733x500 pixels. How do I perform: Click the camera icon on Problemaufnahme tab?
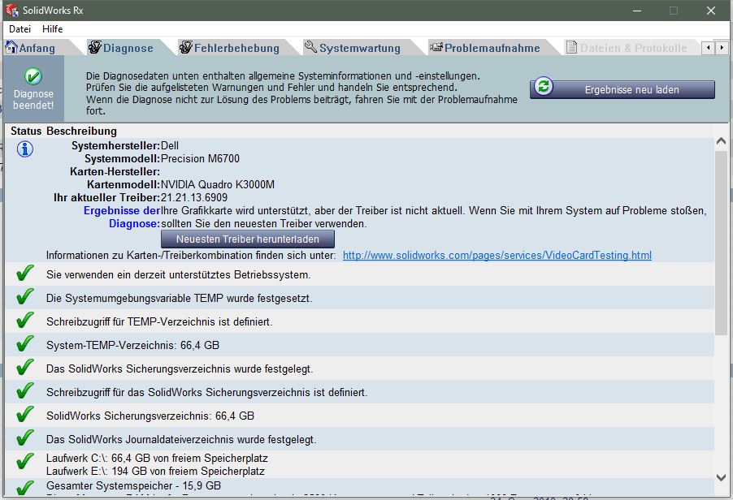click(x=436, y=47)
